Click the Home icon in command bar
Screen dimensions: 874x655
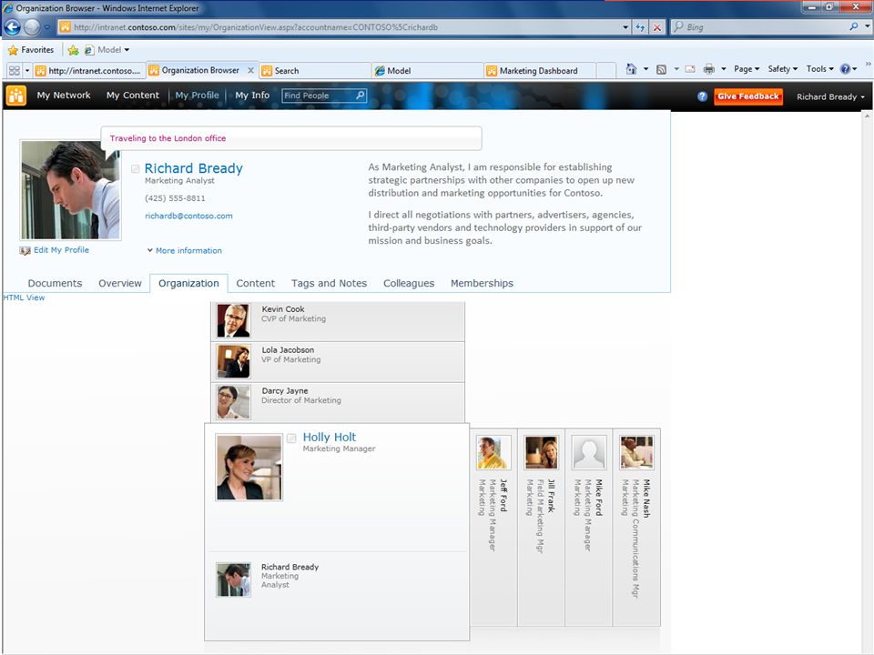pos(631,69)
